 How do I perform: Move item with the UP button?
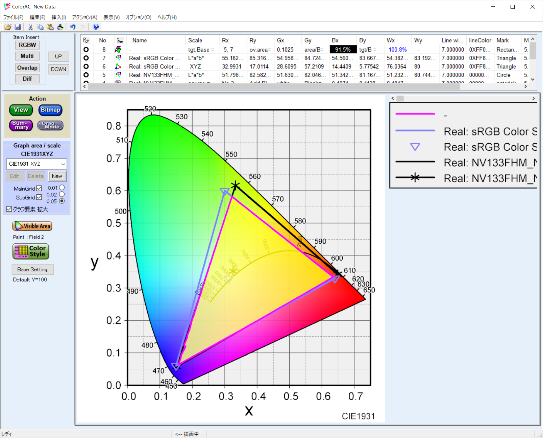[58, 56]
